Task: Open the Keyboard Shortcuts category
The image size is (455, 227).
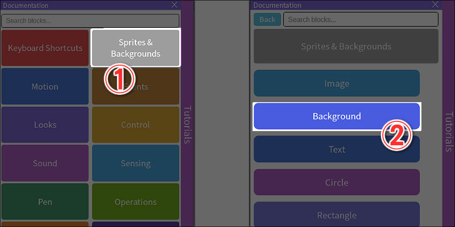Action: coord(45,48)
